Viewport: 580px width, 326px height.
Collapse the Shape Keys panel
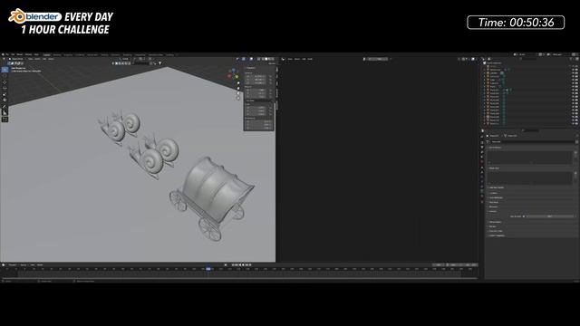[x=494, y=168]
